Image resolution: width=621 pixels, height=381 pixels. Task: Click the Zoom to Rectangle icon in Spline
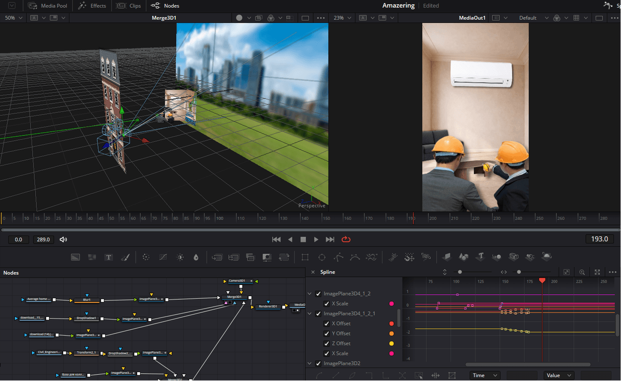[x=582, y=272]
